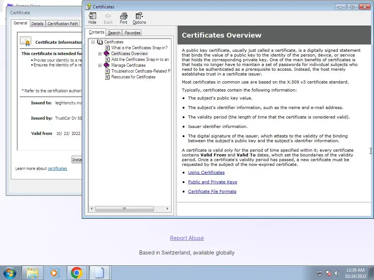This screenshot has width=374, height=280.
Task: Click the network tray icon
Action: point(319,273)
